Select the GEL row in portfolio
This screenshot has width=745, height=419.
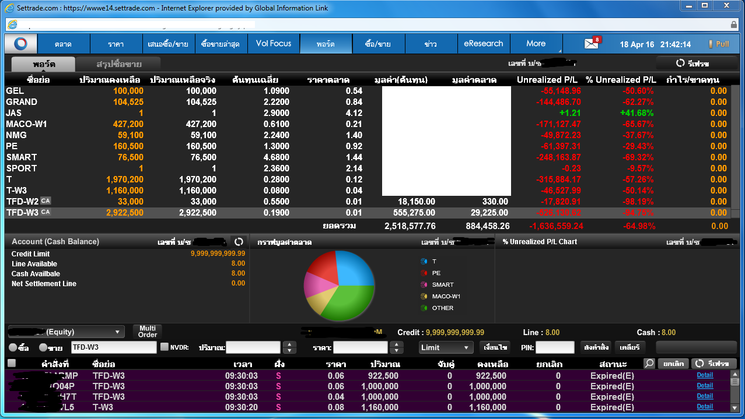368,91
